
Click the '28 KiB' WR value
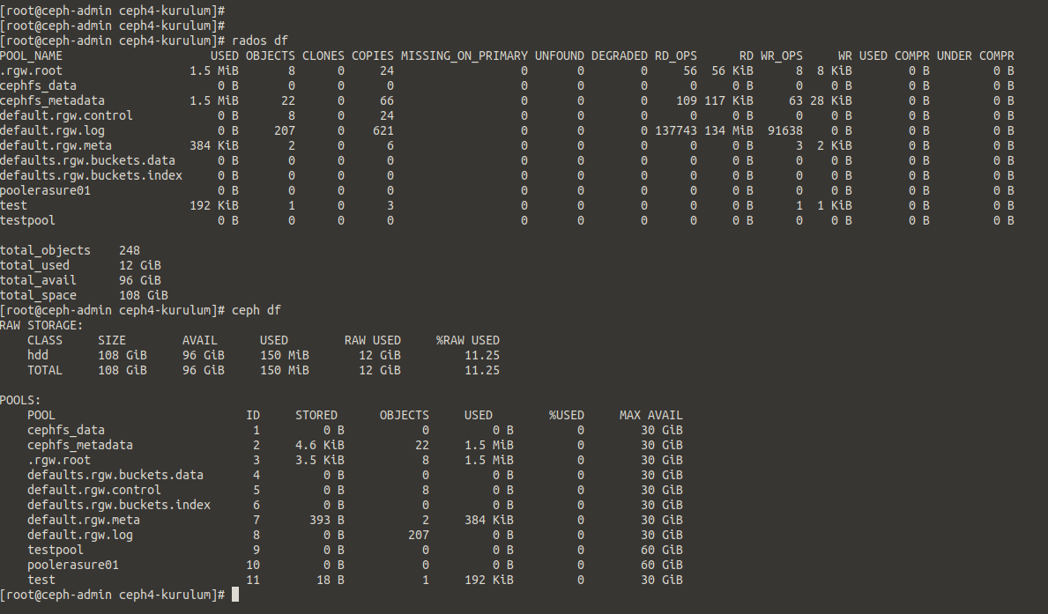coord(831,101)
